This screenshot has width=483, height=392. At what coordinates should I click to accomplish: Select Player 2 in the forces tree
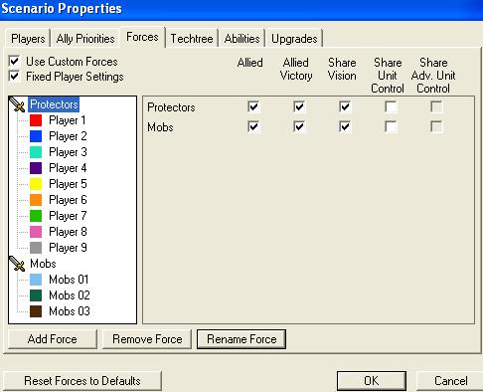(x=68, y=136)
